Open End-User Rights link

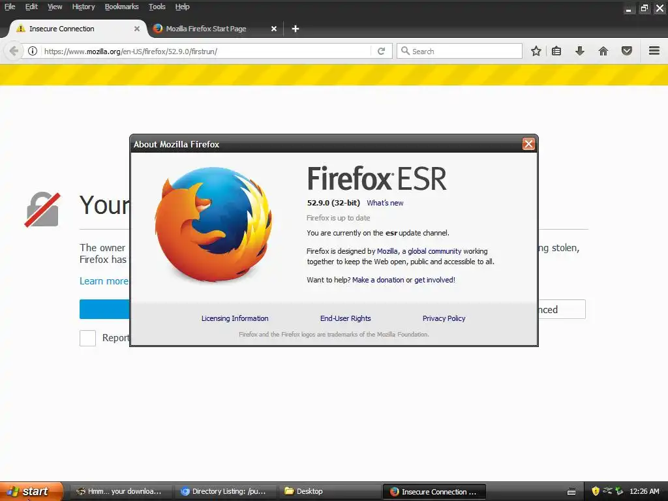point(346,318)
